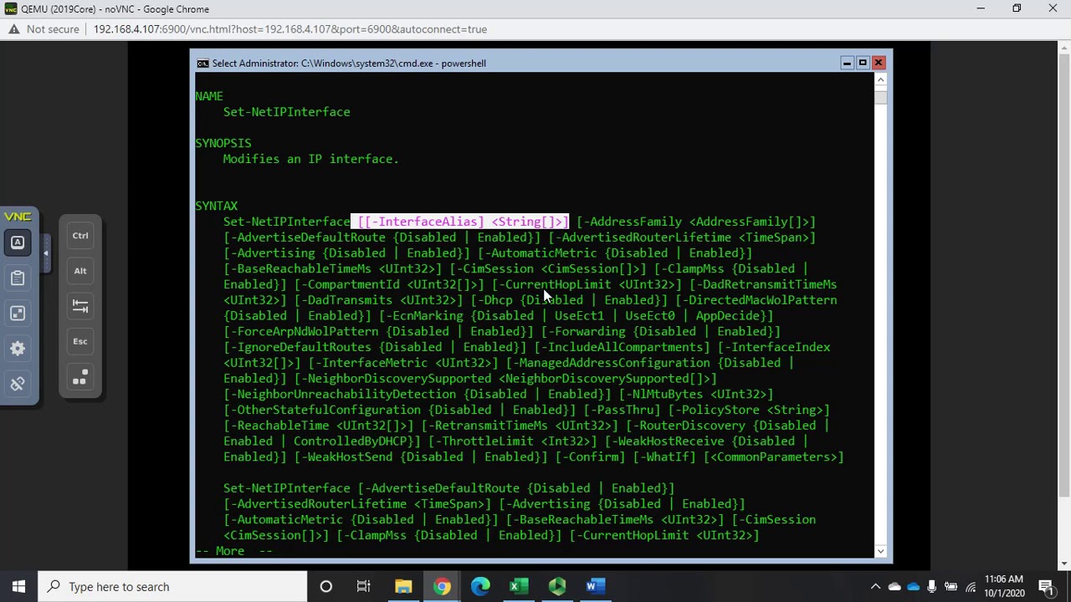Click the "[<CommonParameters>]" text
The width and height of the screenshot is (1071, 602).
click(774, 457)
